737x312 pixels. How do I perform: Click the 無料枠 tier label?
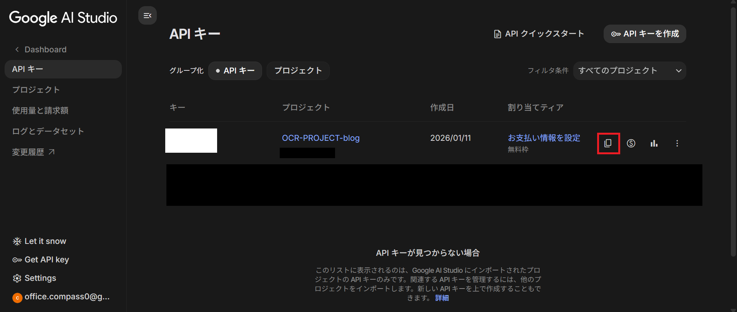518,150
